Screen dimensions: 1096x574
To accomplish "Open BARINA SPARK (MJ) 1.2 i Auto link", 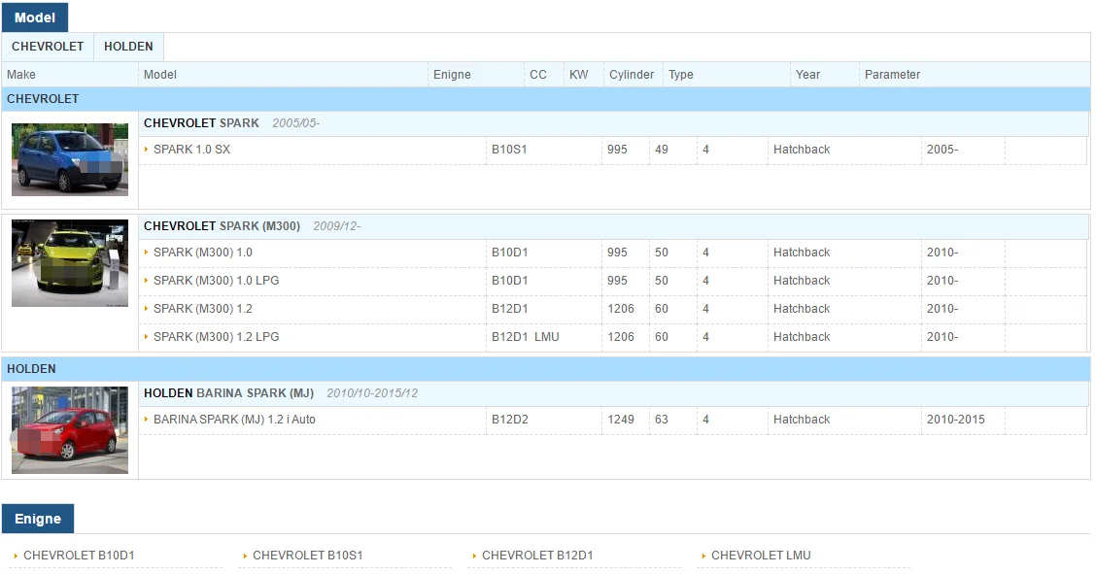I will pyautogui.click(x=234, y=420).
